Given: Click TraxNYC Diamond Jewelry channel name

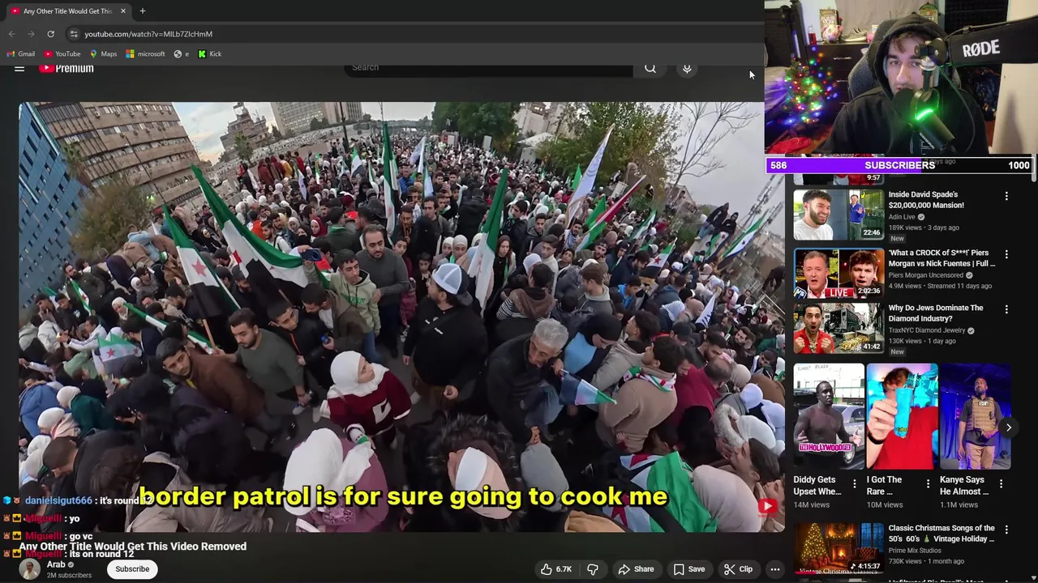Looking at the screenshot, I should pyautogui.click(x=927, y=330).
